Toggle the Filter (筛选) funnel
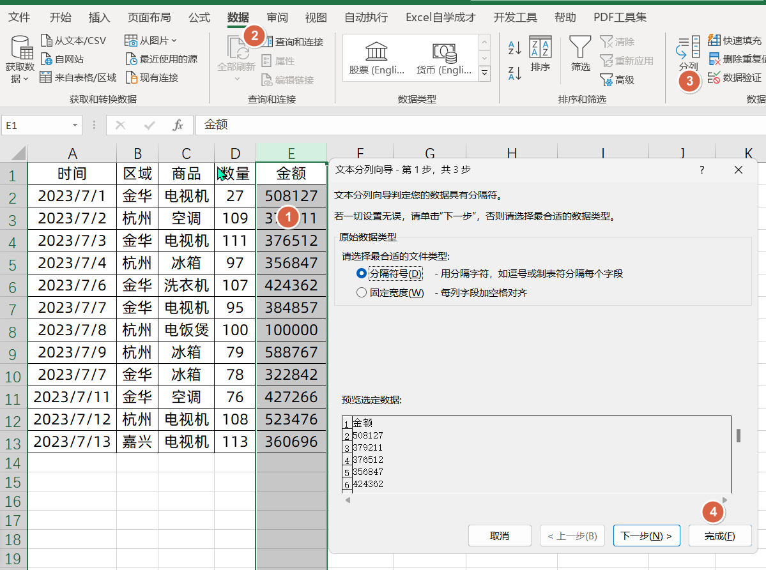 [x=580, y=54]
